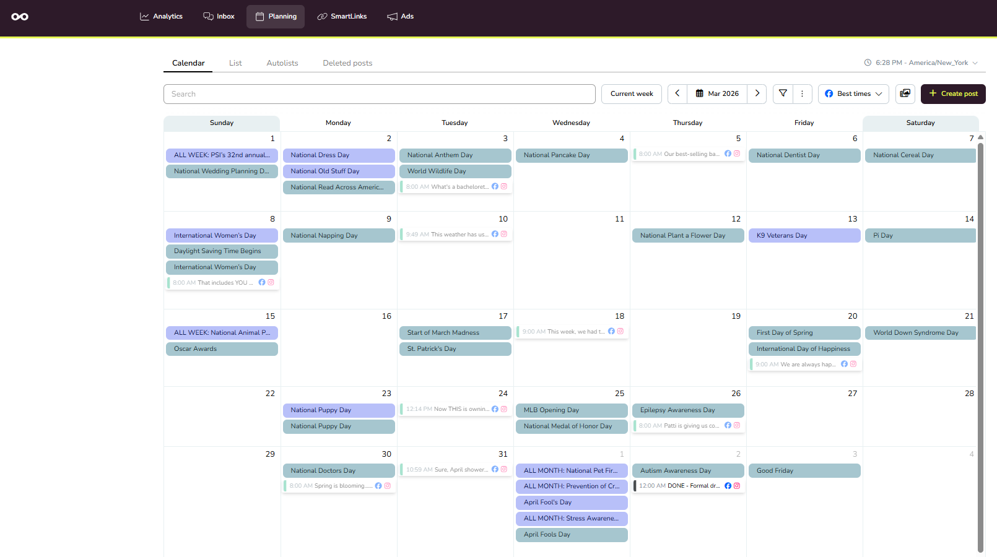Click inside the Search input field
Viewport: 997px width, 557px height.
click(379, 93)
